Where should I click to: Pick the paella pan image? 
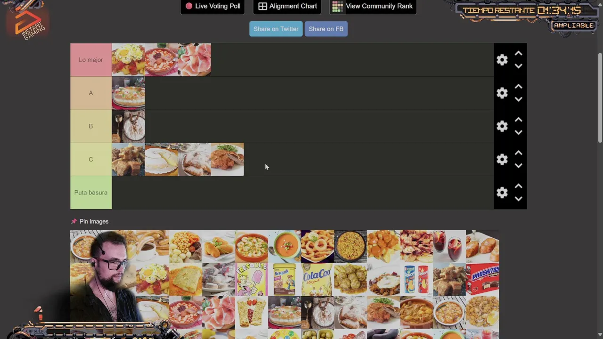coord(350,246)
